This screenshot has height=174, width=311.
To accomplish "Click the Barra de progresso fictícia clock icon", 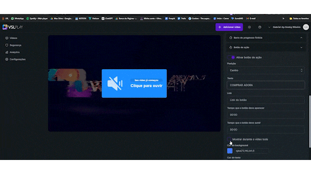I will [231, 38].
